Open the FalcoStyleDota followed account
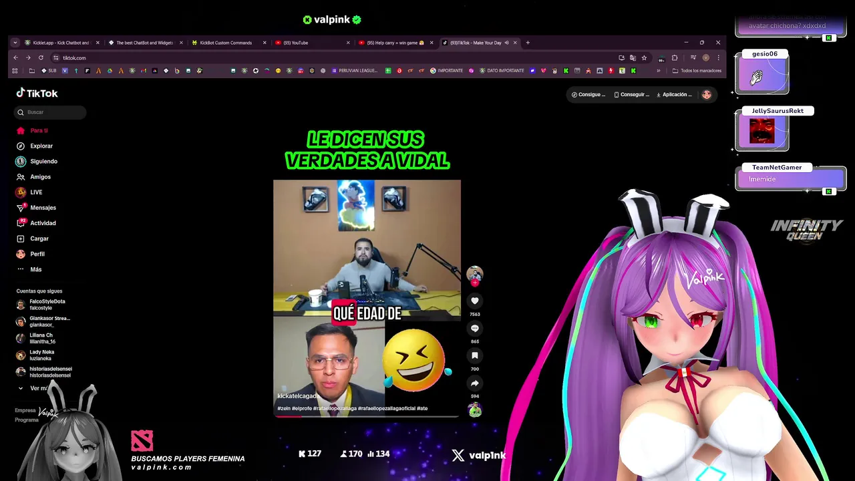 (41, 305)
